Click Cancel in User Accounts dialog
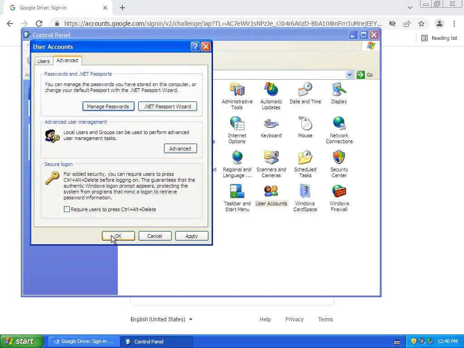The width and height of the screenshot is (464, 348). tap(155, 236)
